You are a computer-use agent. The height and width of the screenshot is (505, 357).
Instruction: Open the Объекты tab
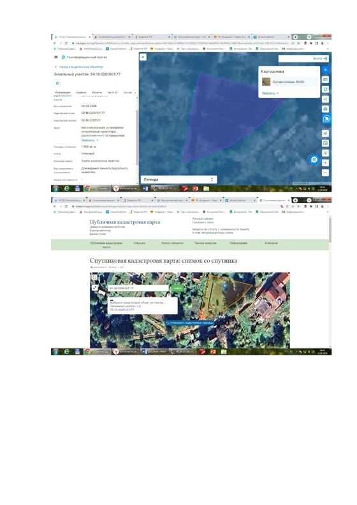(x=96, y=92)
